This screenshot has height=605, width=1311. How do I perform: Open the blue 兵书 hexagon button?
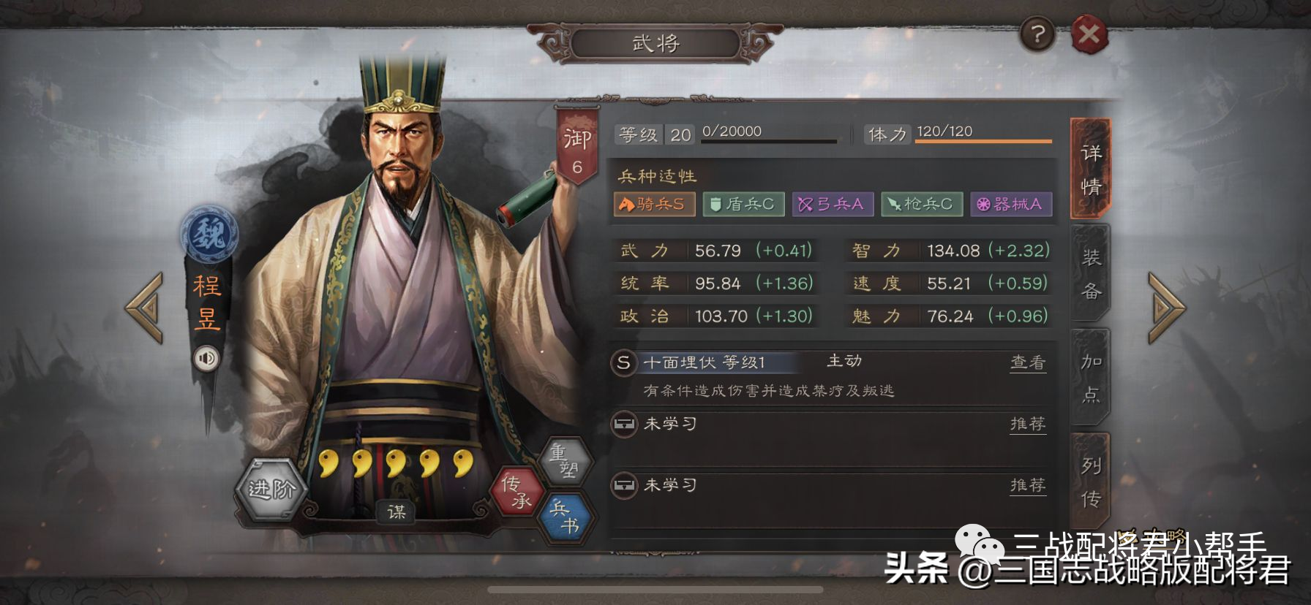coord(565,517)
